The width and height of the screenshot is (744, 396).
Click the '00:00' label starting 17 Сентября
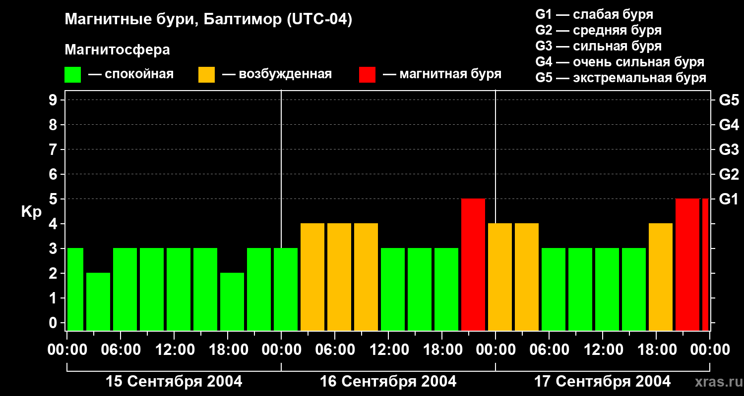coord(496,350)
